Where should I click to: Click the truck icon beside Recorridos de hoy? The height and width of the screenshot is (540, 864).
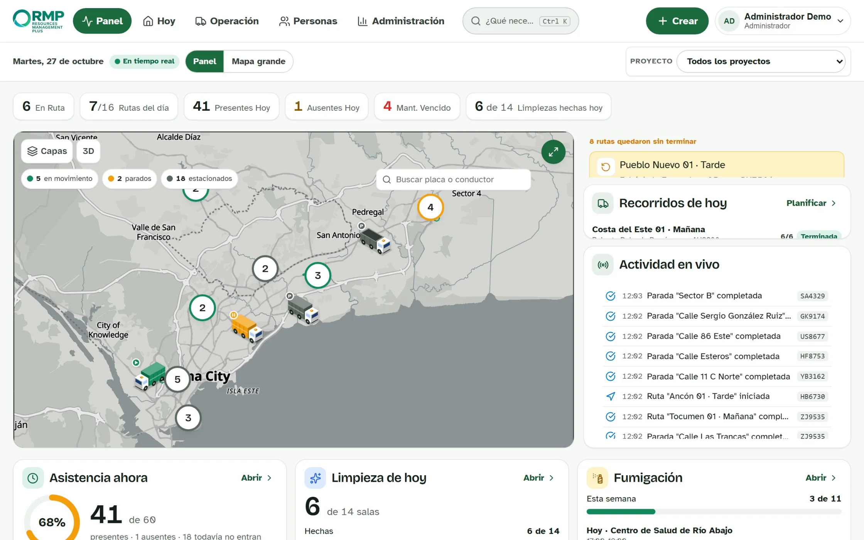coord(603,203)
